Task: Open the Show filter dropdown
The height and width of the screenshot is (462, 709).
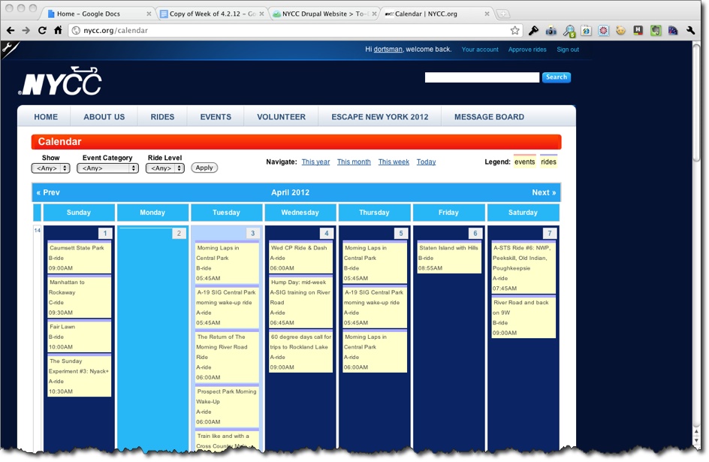Action: pyautogui.click(x=50, y=168)
